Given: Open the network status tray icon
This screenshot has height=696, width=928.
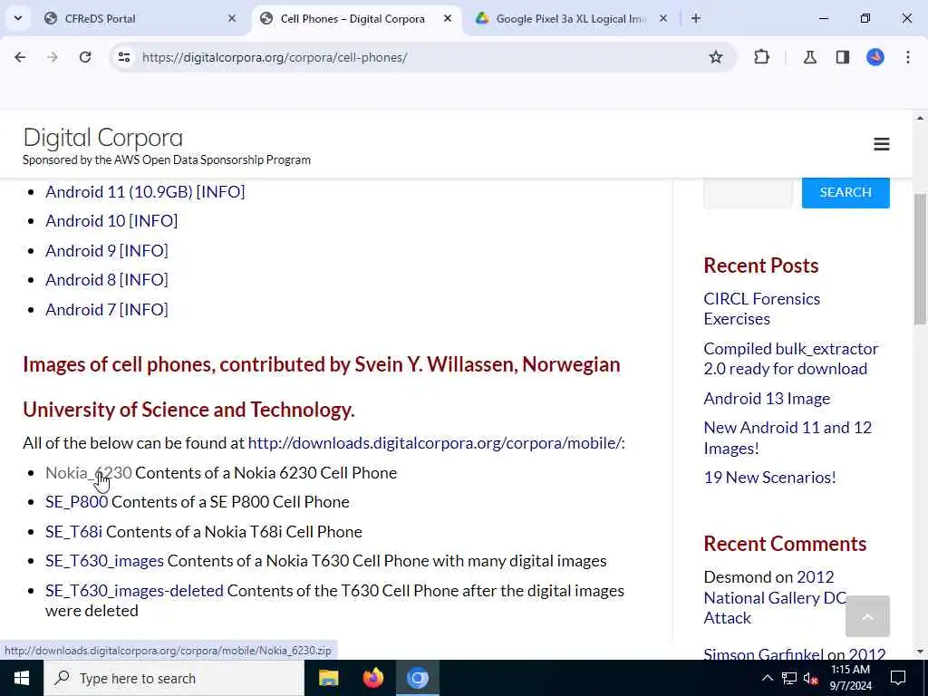Looking at the screenshot, I should 789,678.
